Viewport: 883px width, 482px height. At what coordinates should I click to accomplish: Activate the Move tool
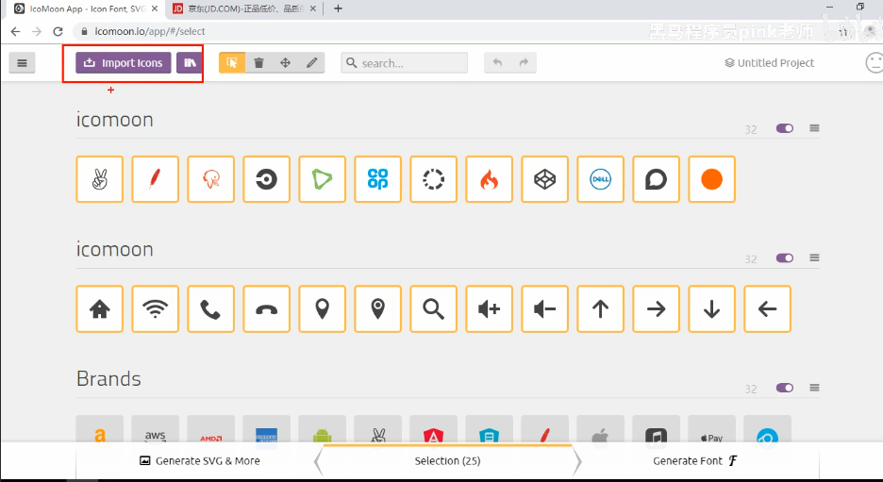(x=286, y=62)
